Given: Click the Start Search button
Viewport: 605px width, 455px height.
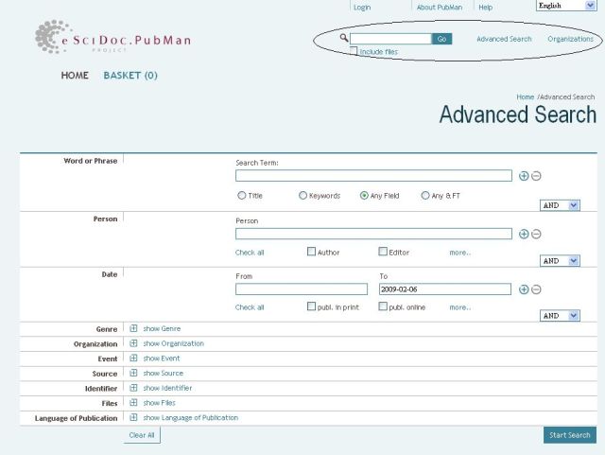Looking at the screenshot, I should (569, 435).
